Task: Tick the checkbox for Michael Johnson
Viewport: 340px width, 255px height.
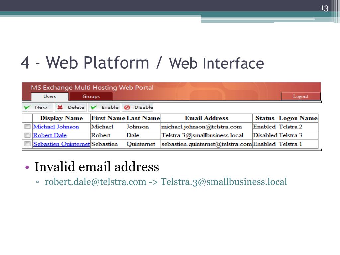Action: [x=27, y=127]
